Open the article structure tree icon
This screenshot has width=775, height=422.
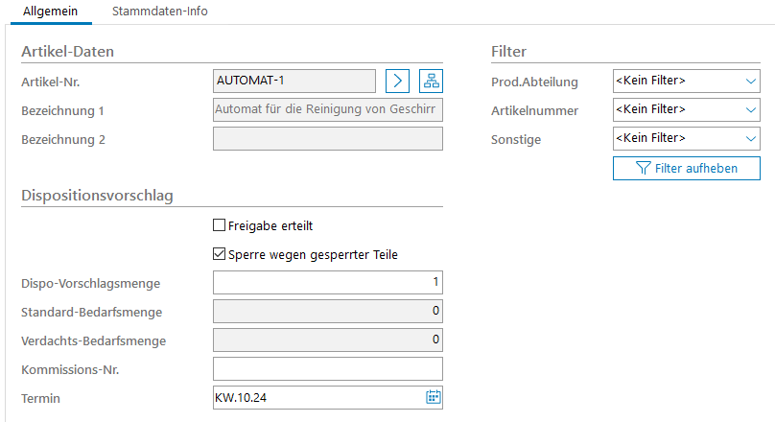pos(432,81)
